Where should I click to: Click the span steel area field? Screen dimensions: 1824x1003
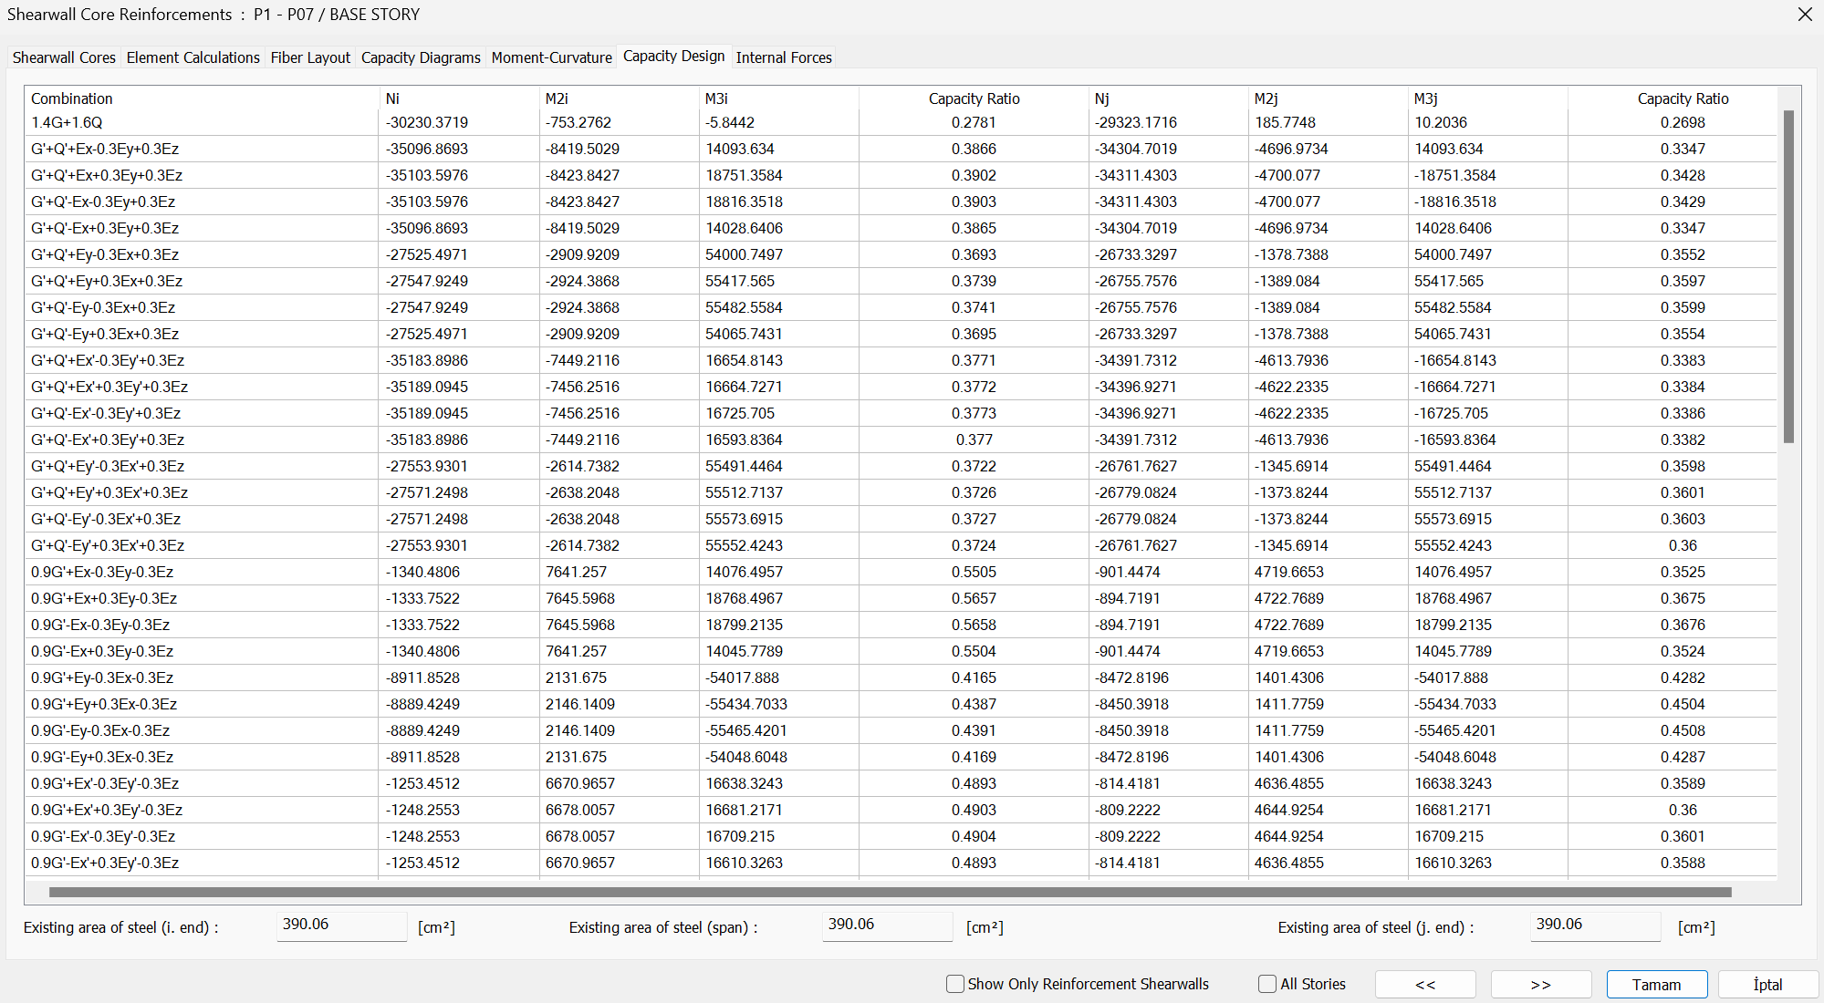[887, 925]
